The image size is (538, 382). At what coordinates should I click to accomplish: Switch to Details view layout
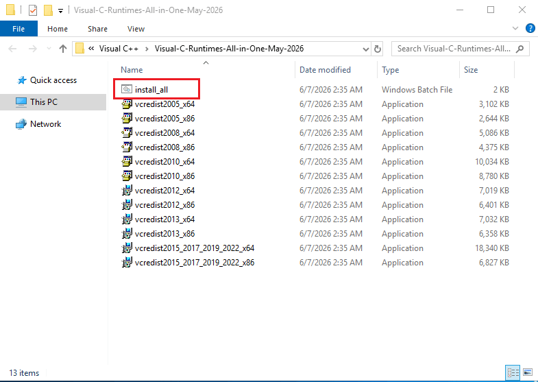point(513,372)
